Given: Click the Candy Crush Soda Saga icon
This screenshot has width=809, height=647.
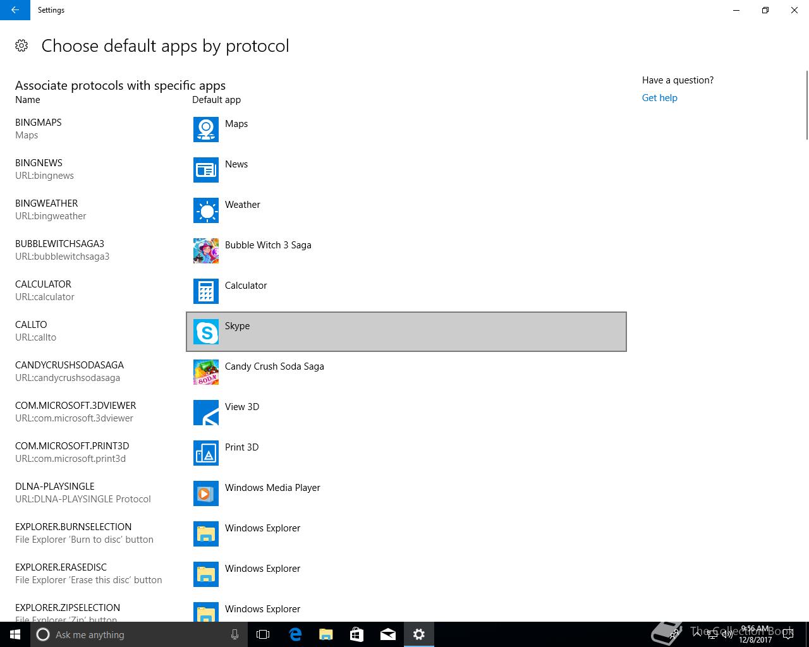Looking at the screenshot, I should (x=206, y=372).
